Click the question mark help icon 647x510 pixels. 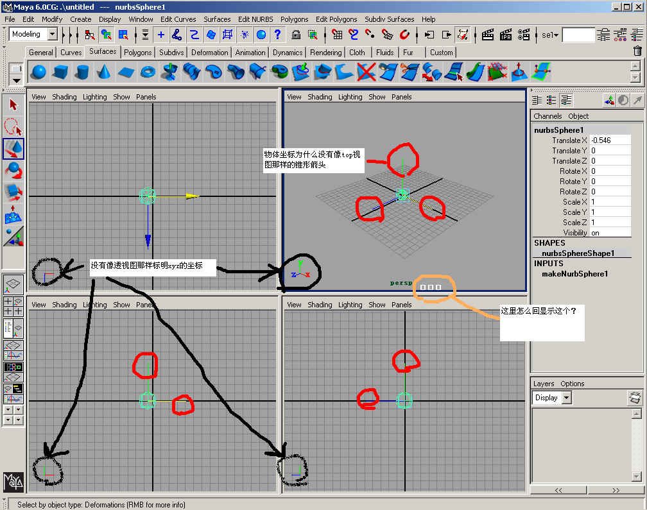(278, 35)
